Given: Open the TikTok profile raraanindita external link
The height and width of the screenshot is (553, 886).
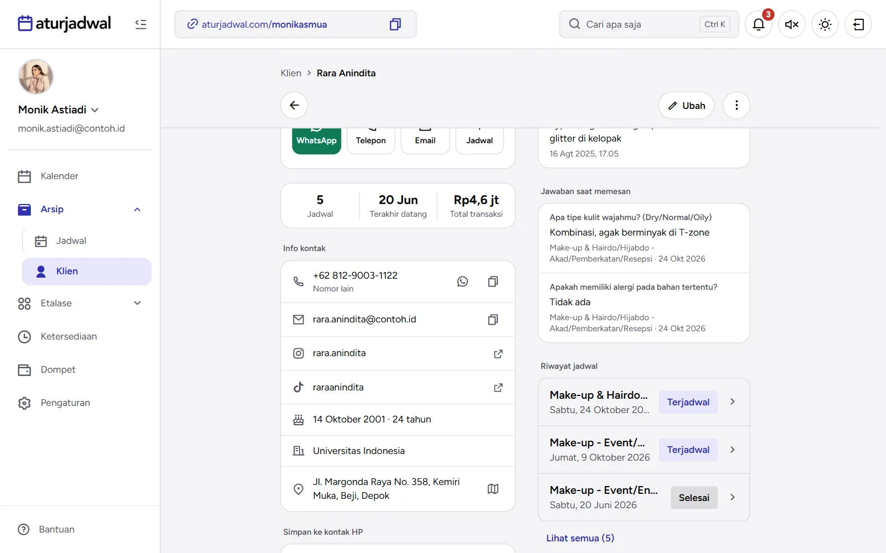Looking at the screenshot, I should pos(498,388).
